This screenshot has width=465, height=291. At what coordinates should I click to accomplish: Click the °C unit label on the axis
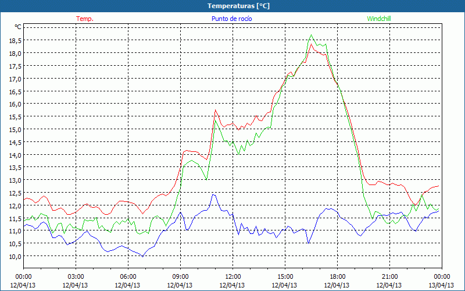coord(18,27)
